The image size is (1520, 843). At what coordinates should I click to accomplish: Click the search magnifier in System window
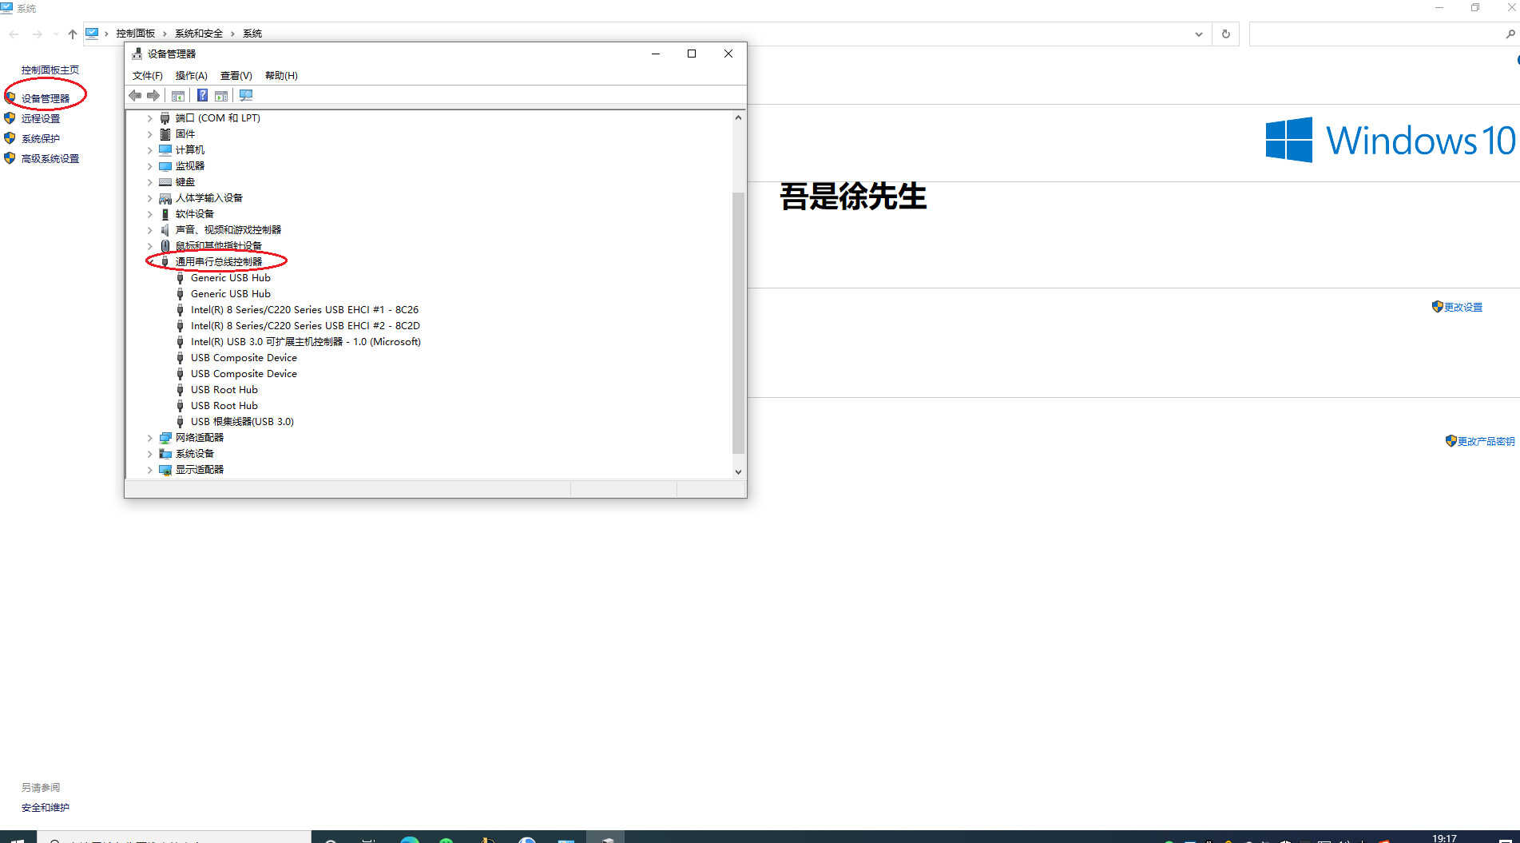1510,34
